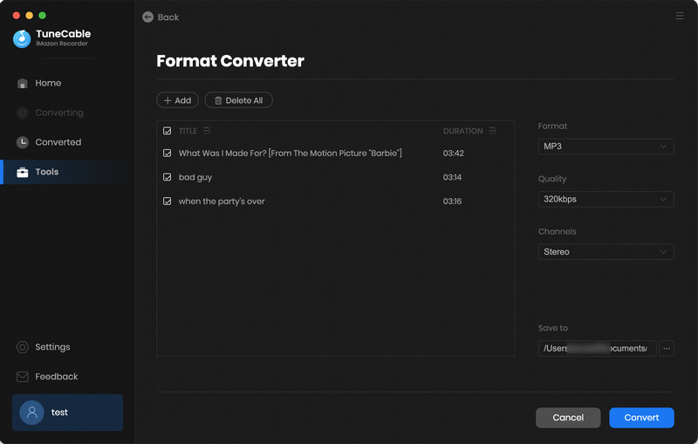Click the Back arrow icon
The height and width of the screenshot is (444, 698).
point(147,17)
